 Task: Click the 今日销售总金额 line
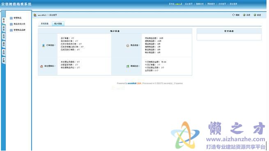[156, 62]
